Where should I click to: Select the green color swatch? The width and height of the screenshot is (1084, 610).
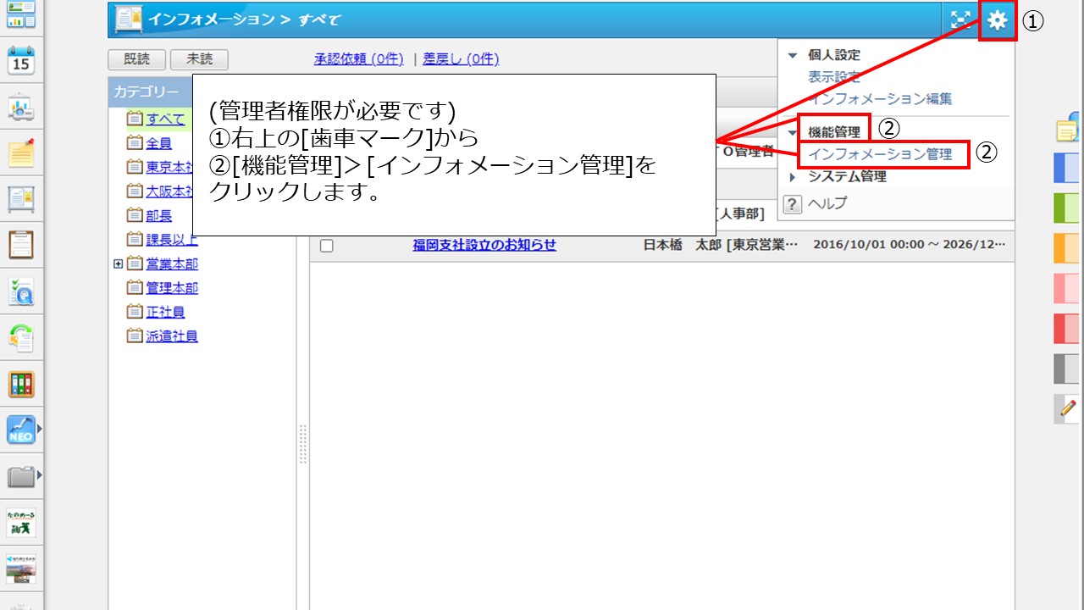1067,208
